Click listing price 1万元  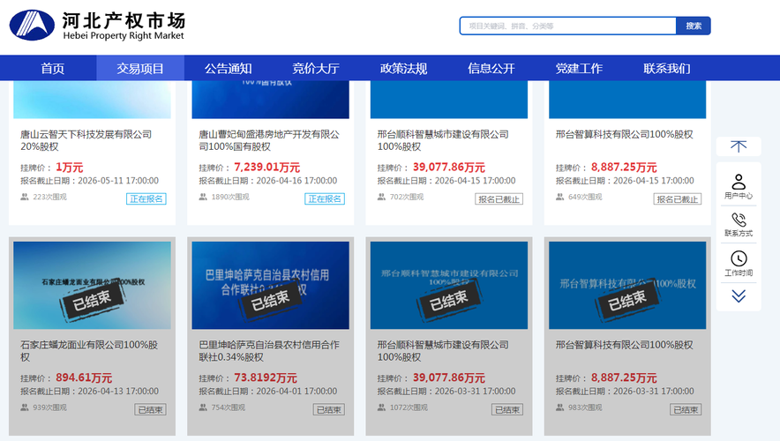click(69, 167)
